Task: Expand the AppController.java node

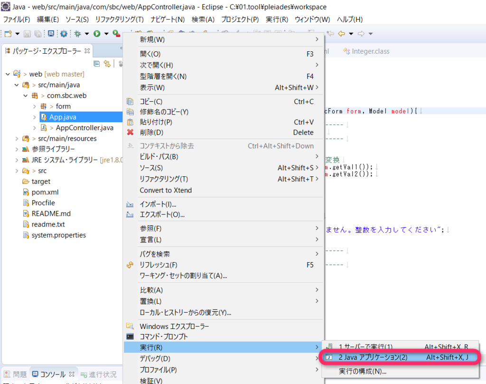Action: pyautogui.click(x=34, y=128)
